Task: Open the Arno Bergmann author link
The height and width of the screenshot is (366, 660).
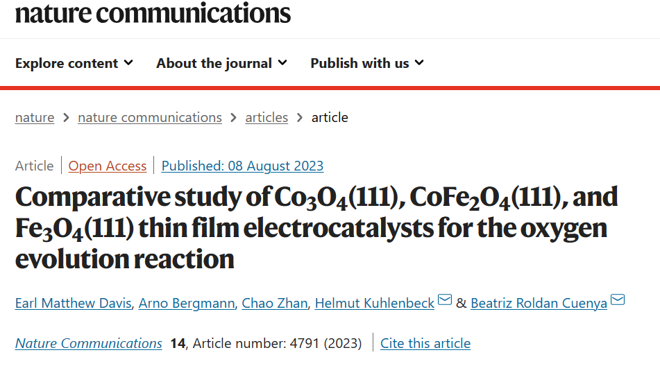Action: pyautogui.click(x=187, y=303)
